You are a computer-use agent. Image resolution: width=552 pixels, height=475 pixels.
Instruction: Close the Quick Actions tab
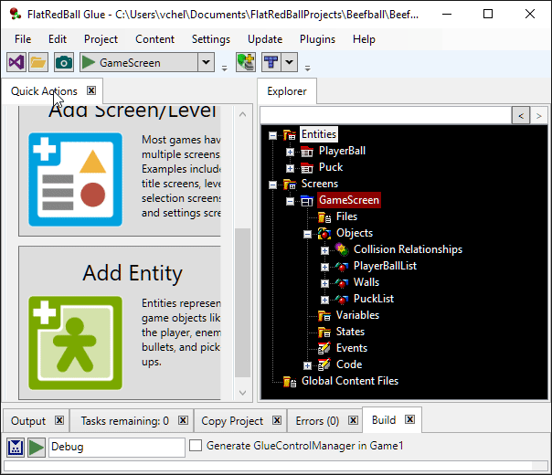click(91, 90)
